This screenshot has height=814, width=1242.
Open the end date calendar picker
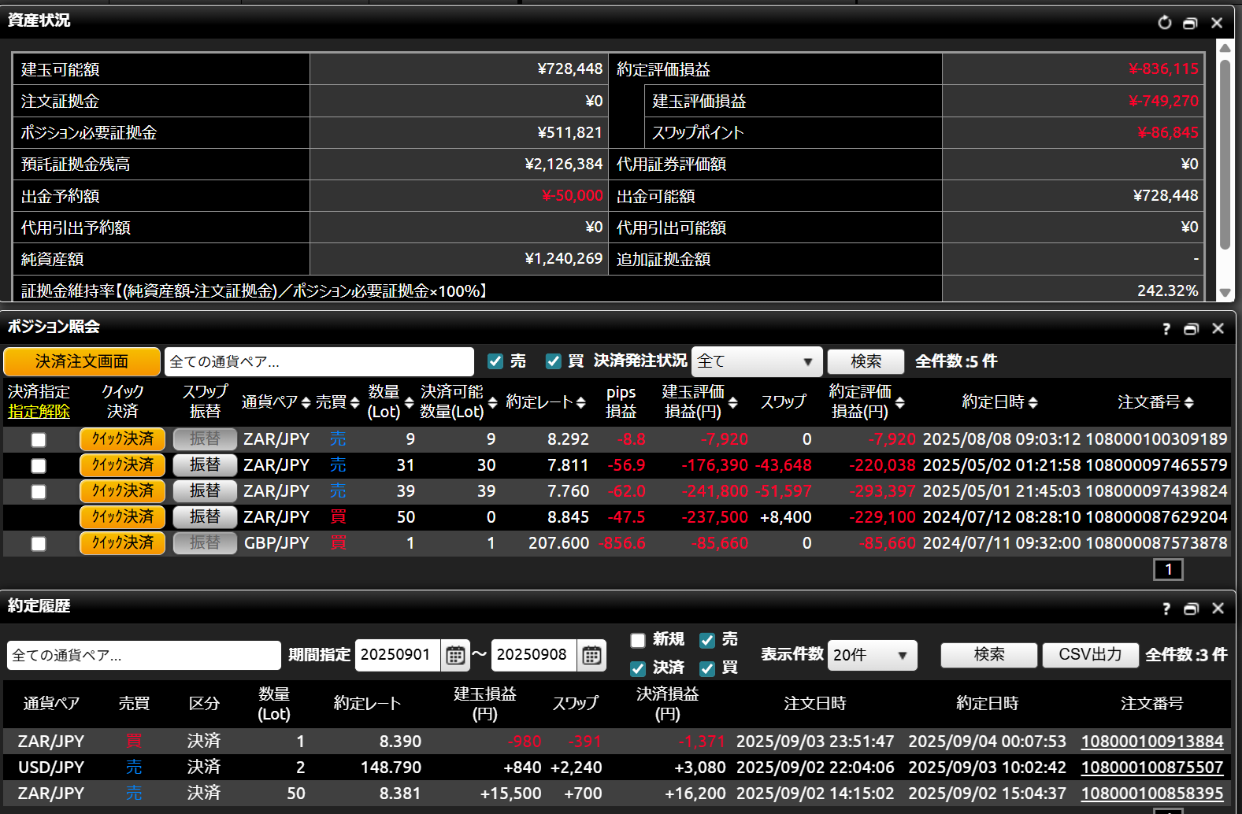tap(591, 655)
